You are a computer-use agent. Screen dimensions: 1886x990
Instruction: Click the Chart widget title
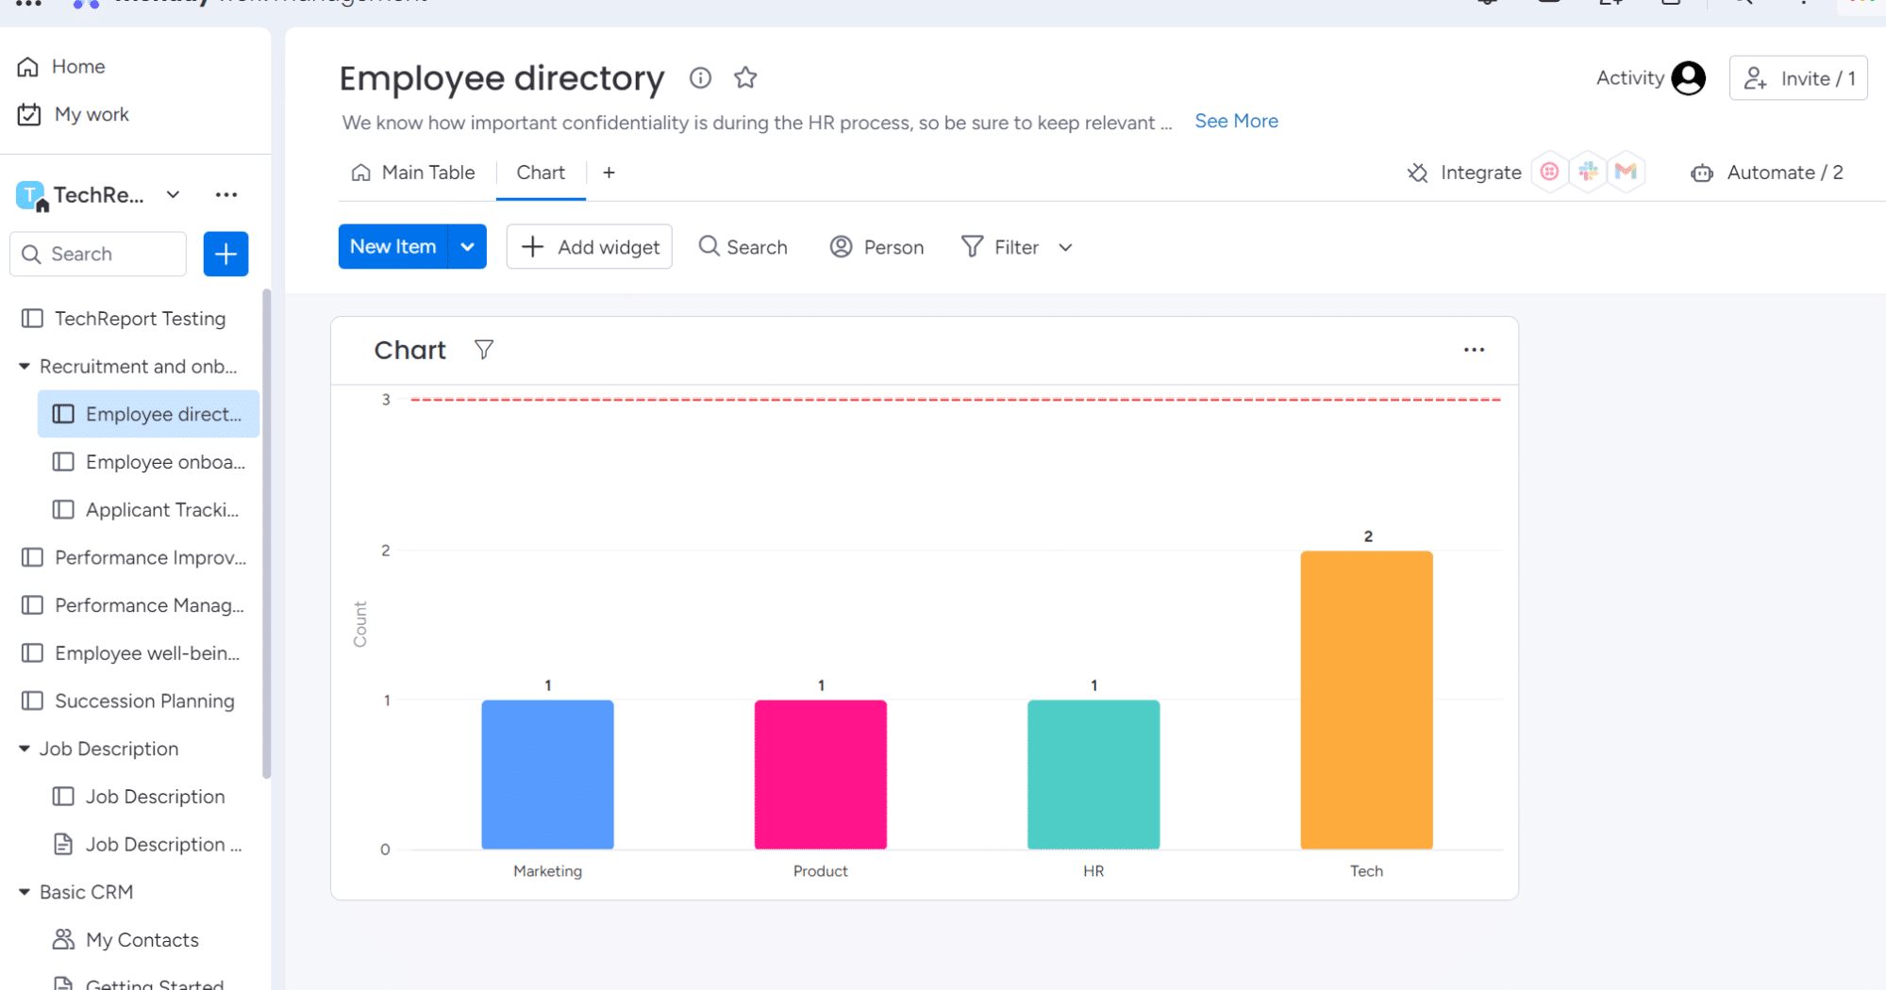(409, 350)
